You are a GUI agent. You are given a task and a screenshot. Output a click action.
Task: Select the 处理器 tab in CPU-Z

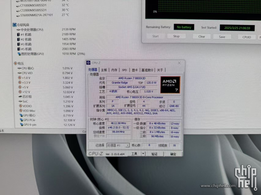tap(93, 70)
